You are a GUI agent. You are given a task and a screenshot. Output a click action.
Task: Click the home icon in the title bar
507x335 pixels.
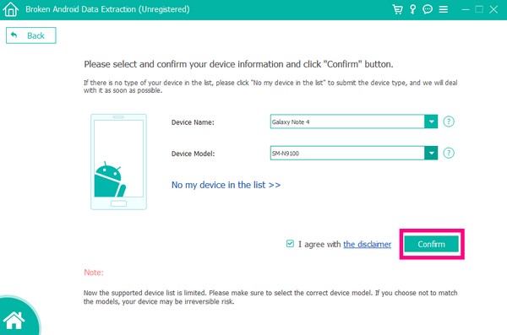coord(10,9)
